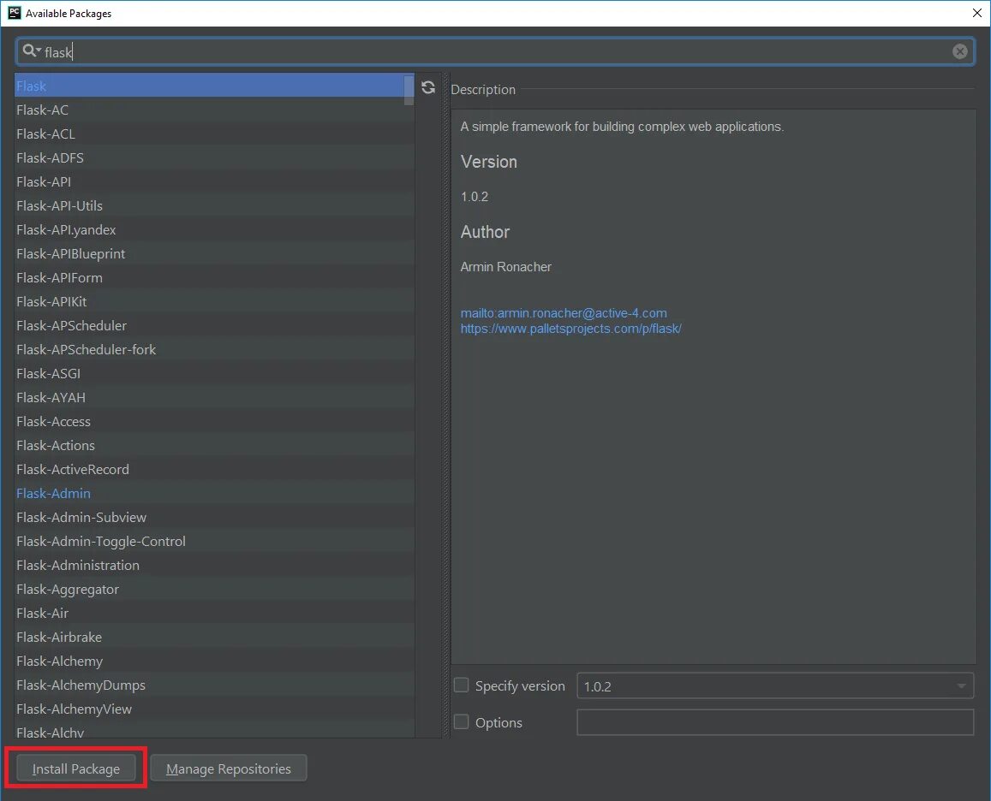
Task: Select the Flask-AC package
Action: pyautogui.click(x=213, y=110)
